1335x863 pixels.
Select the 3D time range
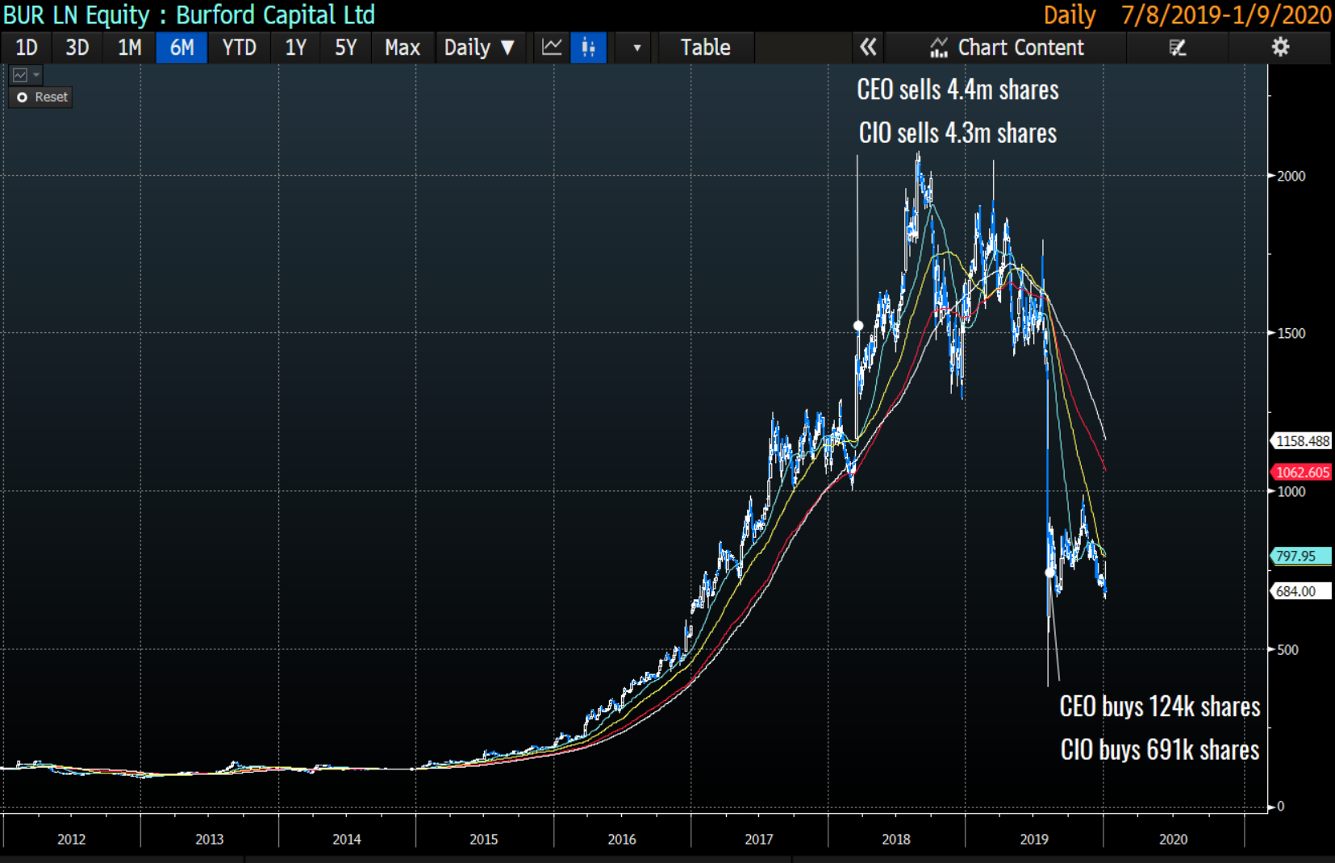coord(77,48)
